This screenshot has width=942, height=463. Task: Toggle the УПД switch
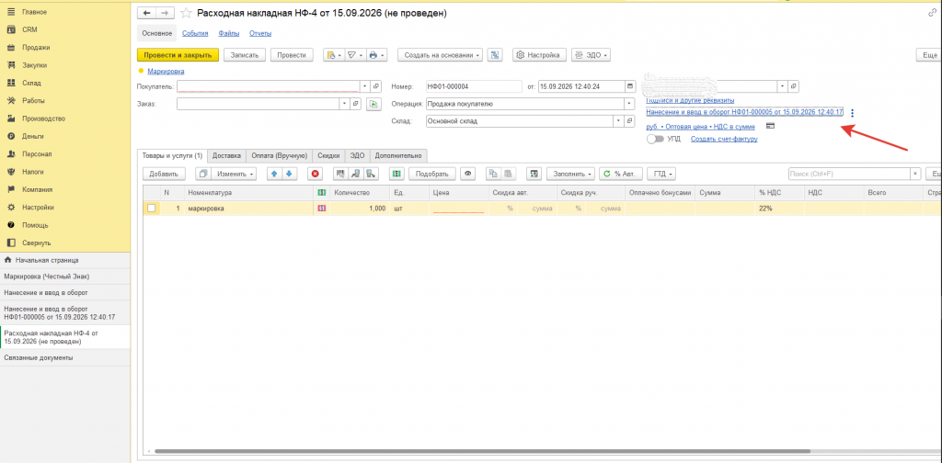pyautogui.click(x=655, y=139)
